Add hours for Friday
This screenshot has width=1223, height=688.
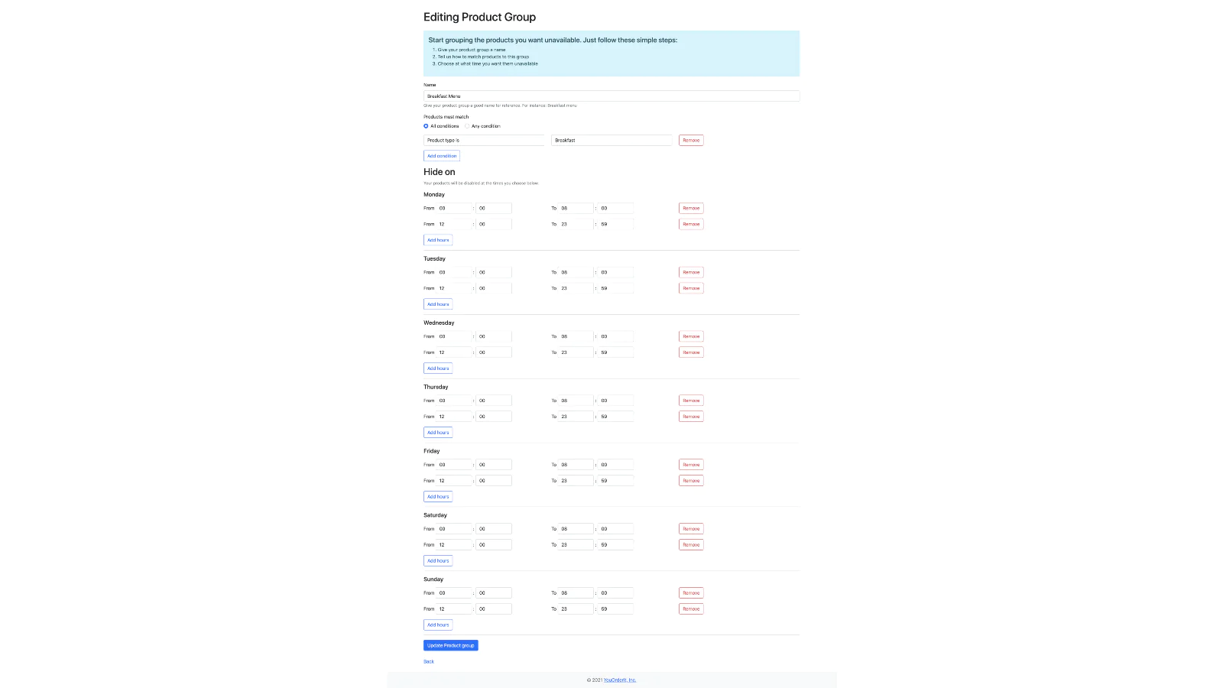(438, 497)
